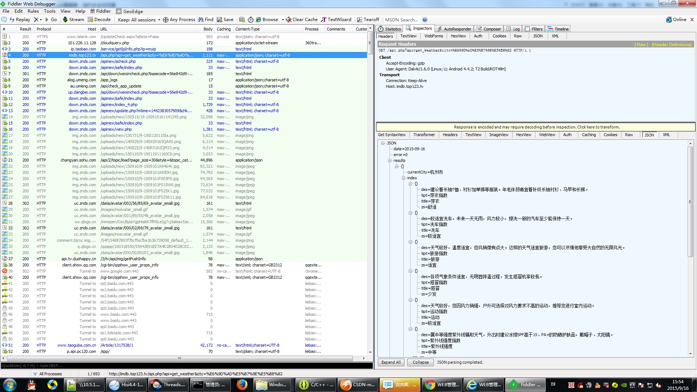Collapse the root JSON tree node
697x392 pixels.
coord(383,143)
